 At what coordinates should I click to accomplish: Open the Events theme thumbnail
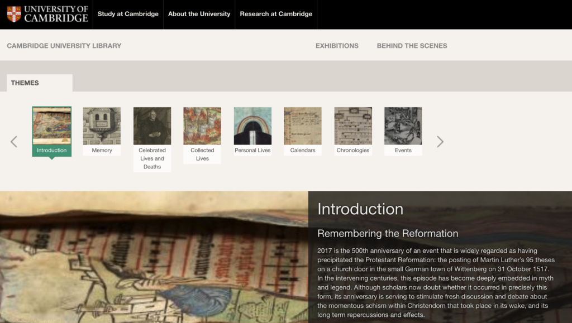(x=403, y=126)
